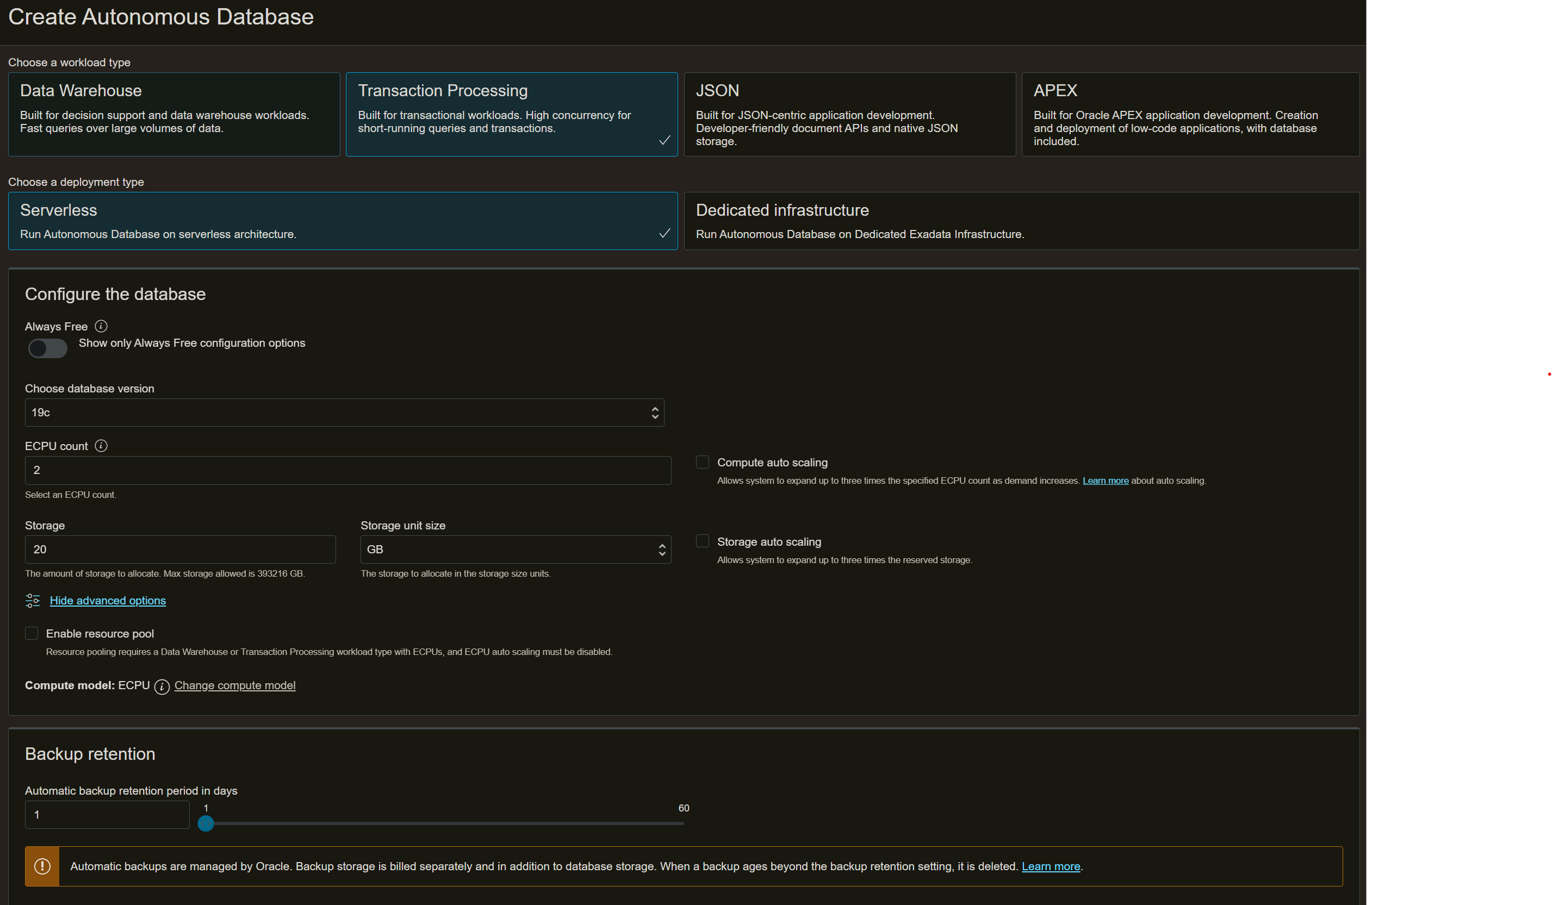Choose Serverless deployment type

coord(343,221)
